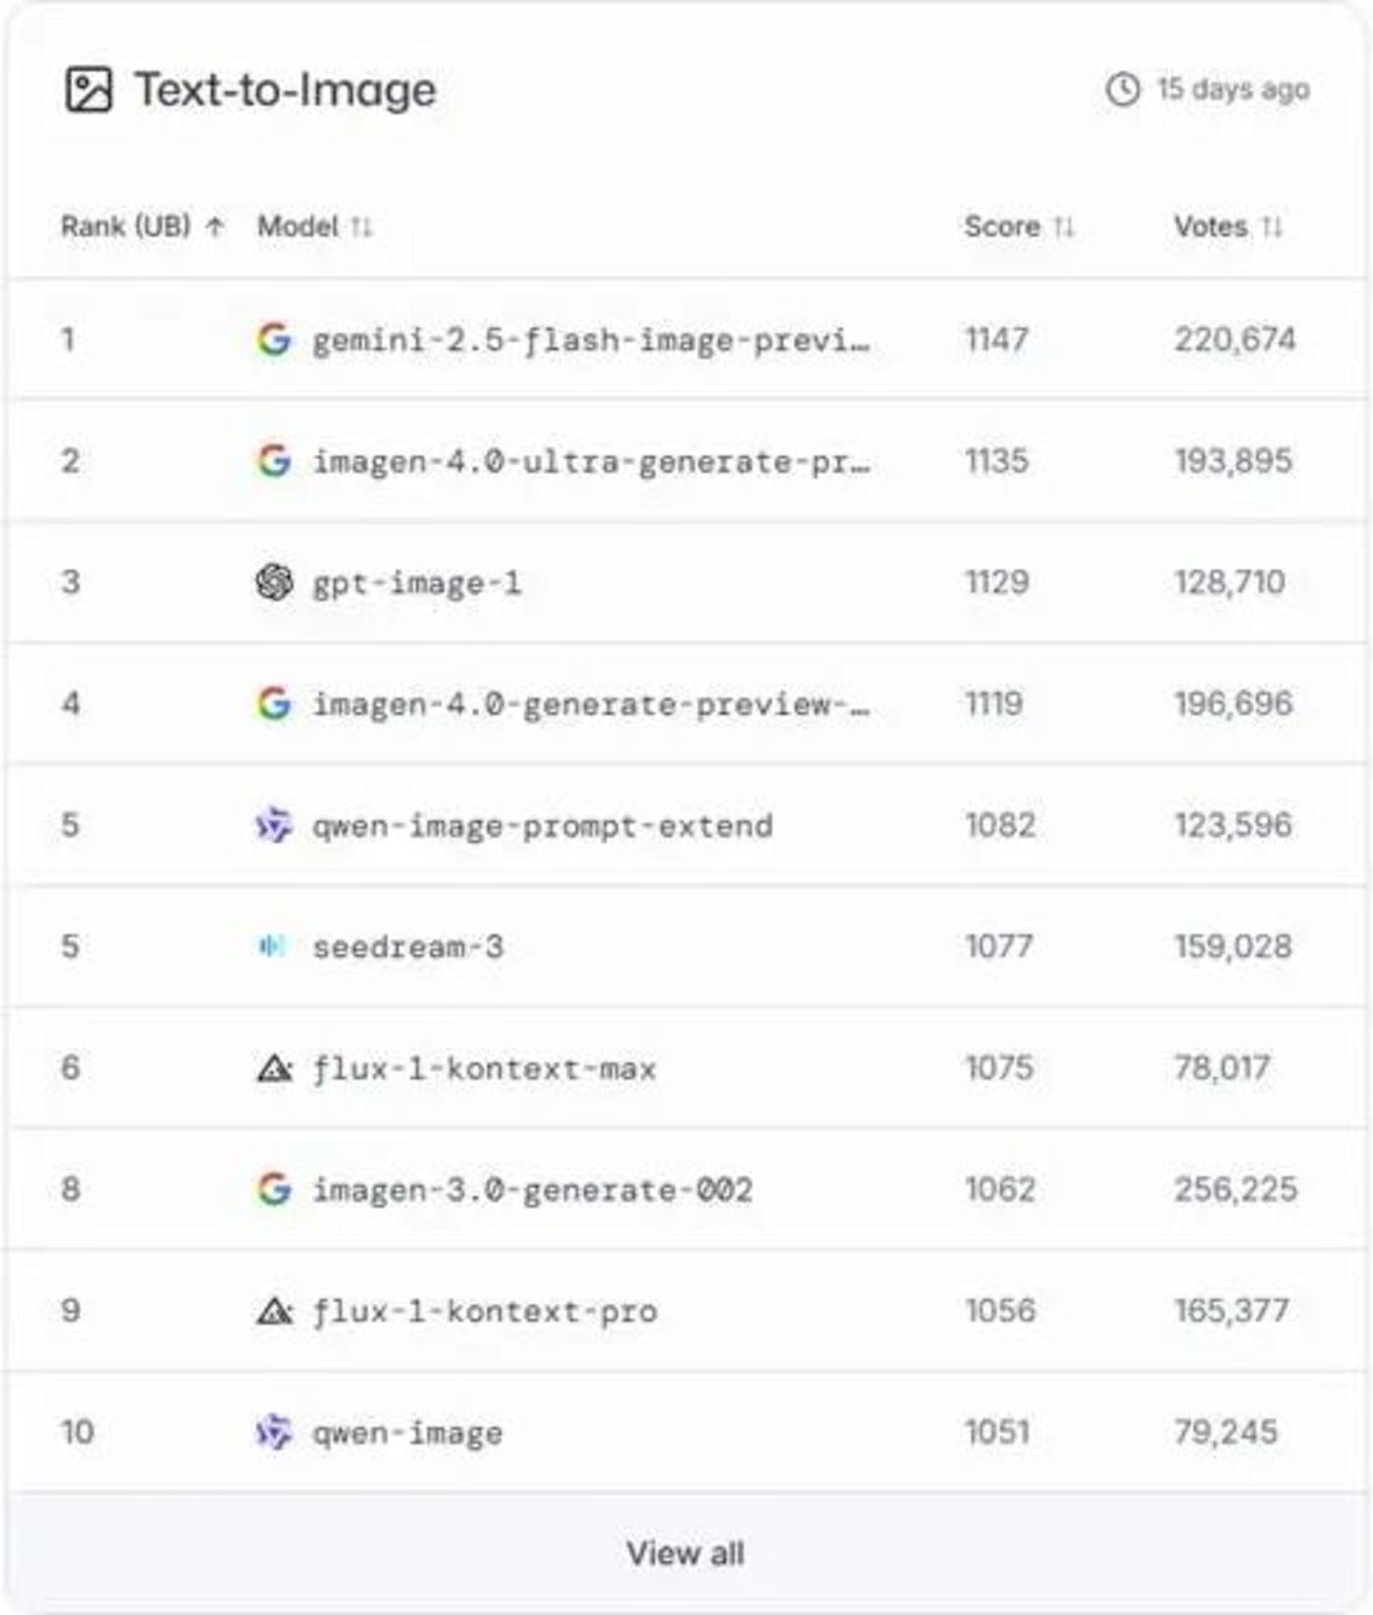This screenshot has height=1615, width=1373.
Task: Click triangle logo beside flux-1-kontext-max
Action: click(x=274, y=1068)
